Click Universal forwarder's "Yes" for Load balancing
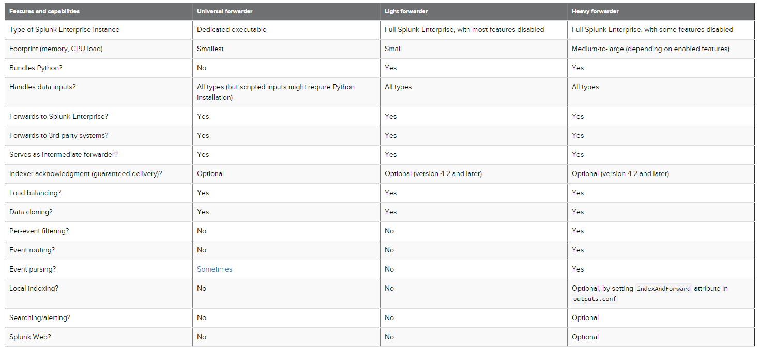This screenshot has height=350, width=760. 203,193
